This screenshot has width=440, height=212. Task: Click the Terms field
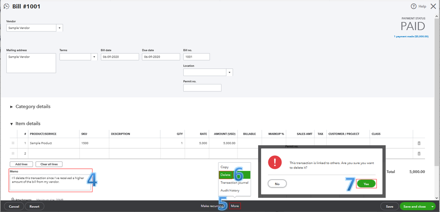pos(75,57)
